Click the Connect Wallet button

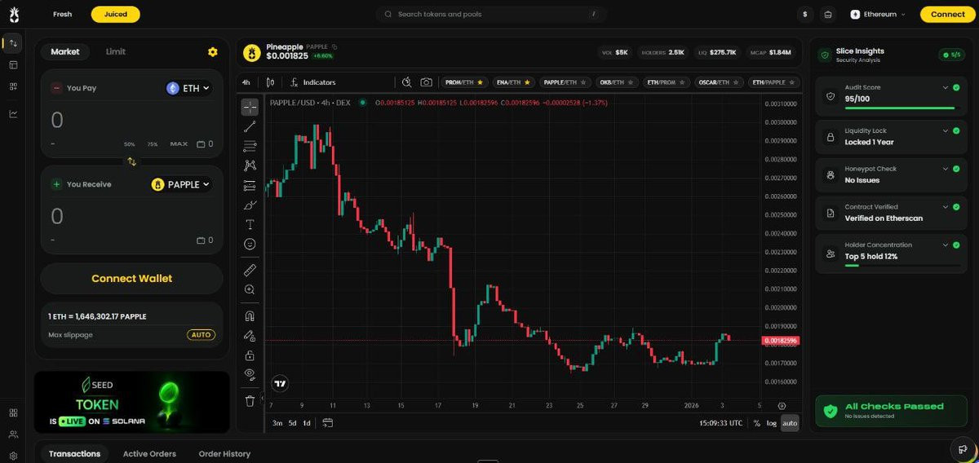(x=132, y=278)
